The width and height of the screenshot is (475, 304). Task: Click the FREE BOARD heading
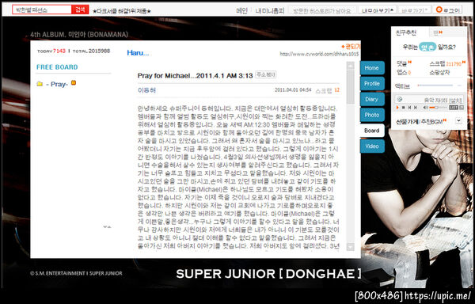(57, 67)
